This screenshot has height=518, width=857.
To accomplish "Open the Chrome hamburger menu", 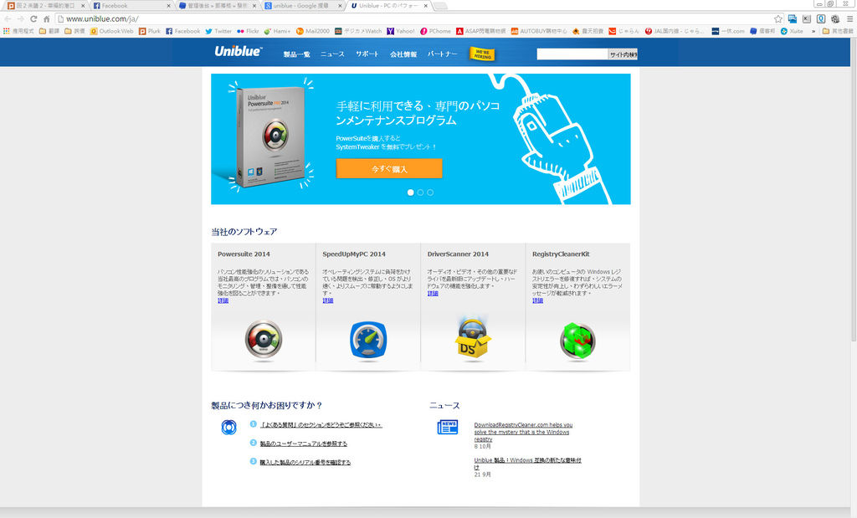I will (849, 18).
